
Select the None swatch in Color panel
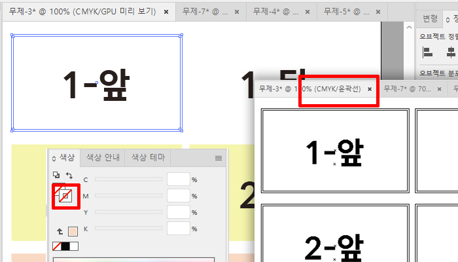tap(57, 246)
